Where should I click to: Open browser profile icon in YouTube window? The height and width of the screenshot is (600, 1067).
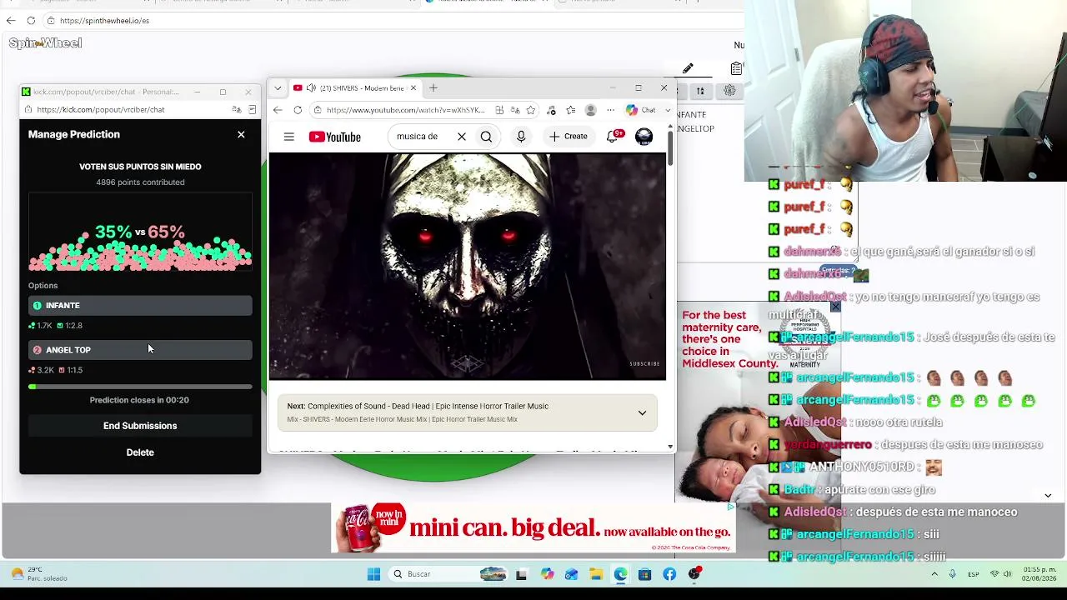(591, 110)
